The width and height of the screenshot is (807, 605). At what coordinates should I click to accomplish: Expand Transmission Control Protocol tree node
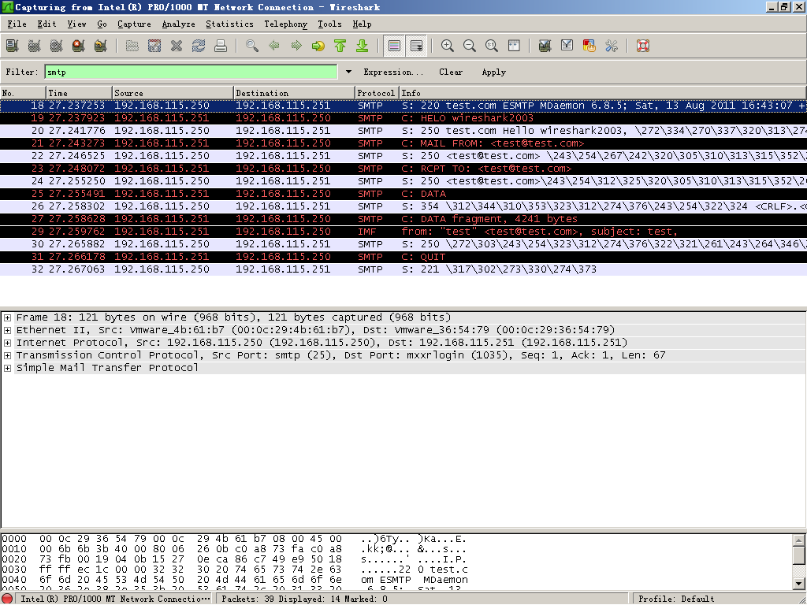[7, 355]
